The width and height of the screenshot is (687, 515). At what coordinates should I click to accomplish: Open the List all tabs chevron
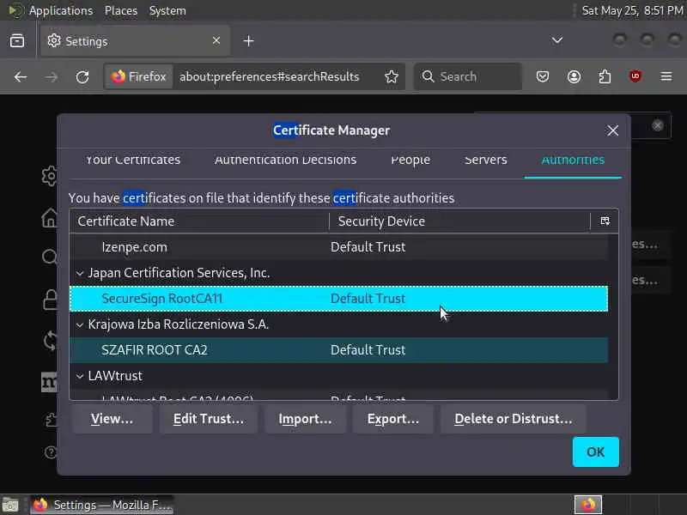point(556,40)
